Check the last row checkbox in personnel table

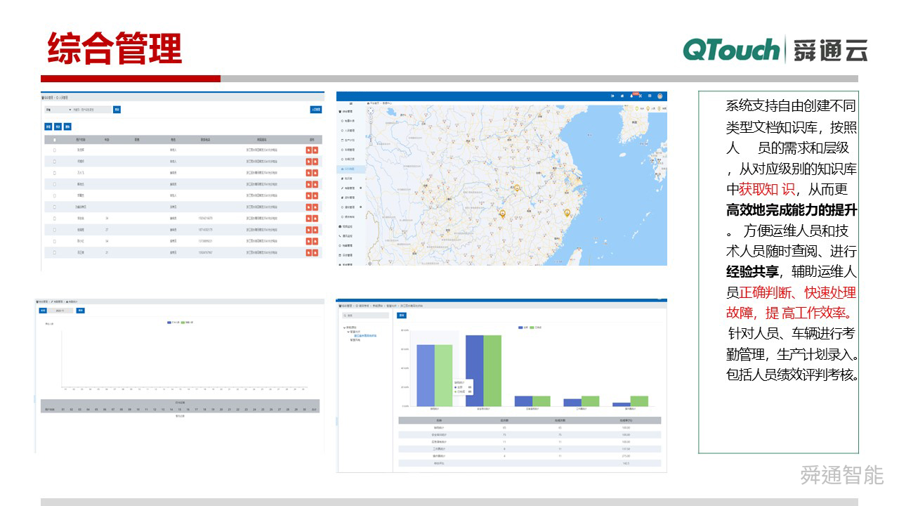[x=55, y=252]
